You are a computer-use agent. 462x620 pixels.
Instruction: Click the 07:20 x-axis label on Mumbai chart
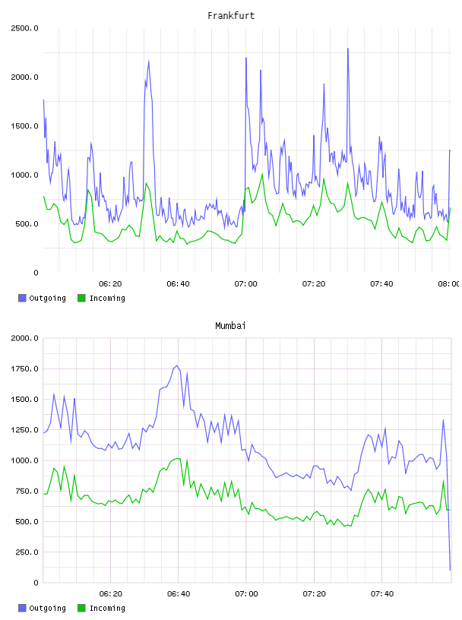[x=315, y=594]
